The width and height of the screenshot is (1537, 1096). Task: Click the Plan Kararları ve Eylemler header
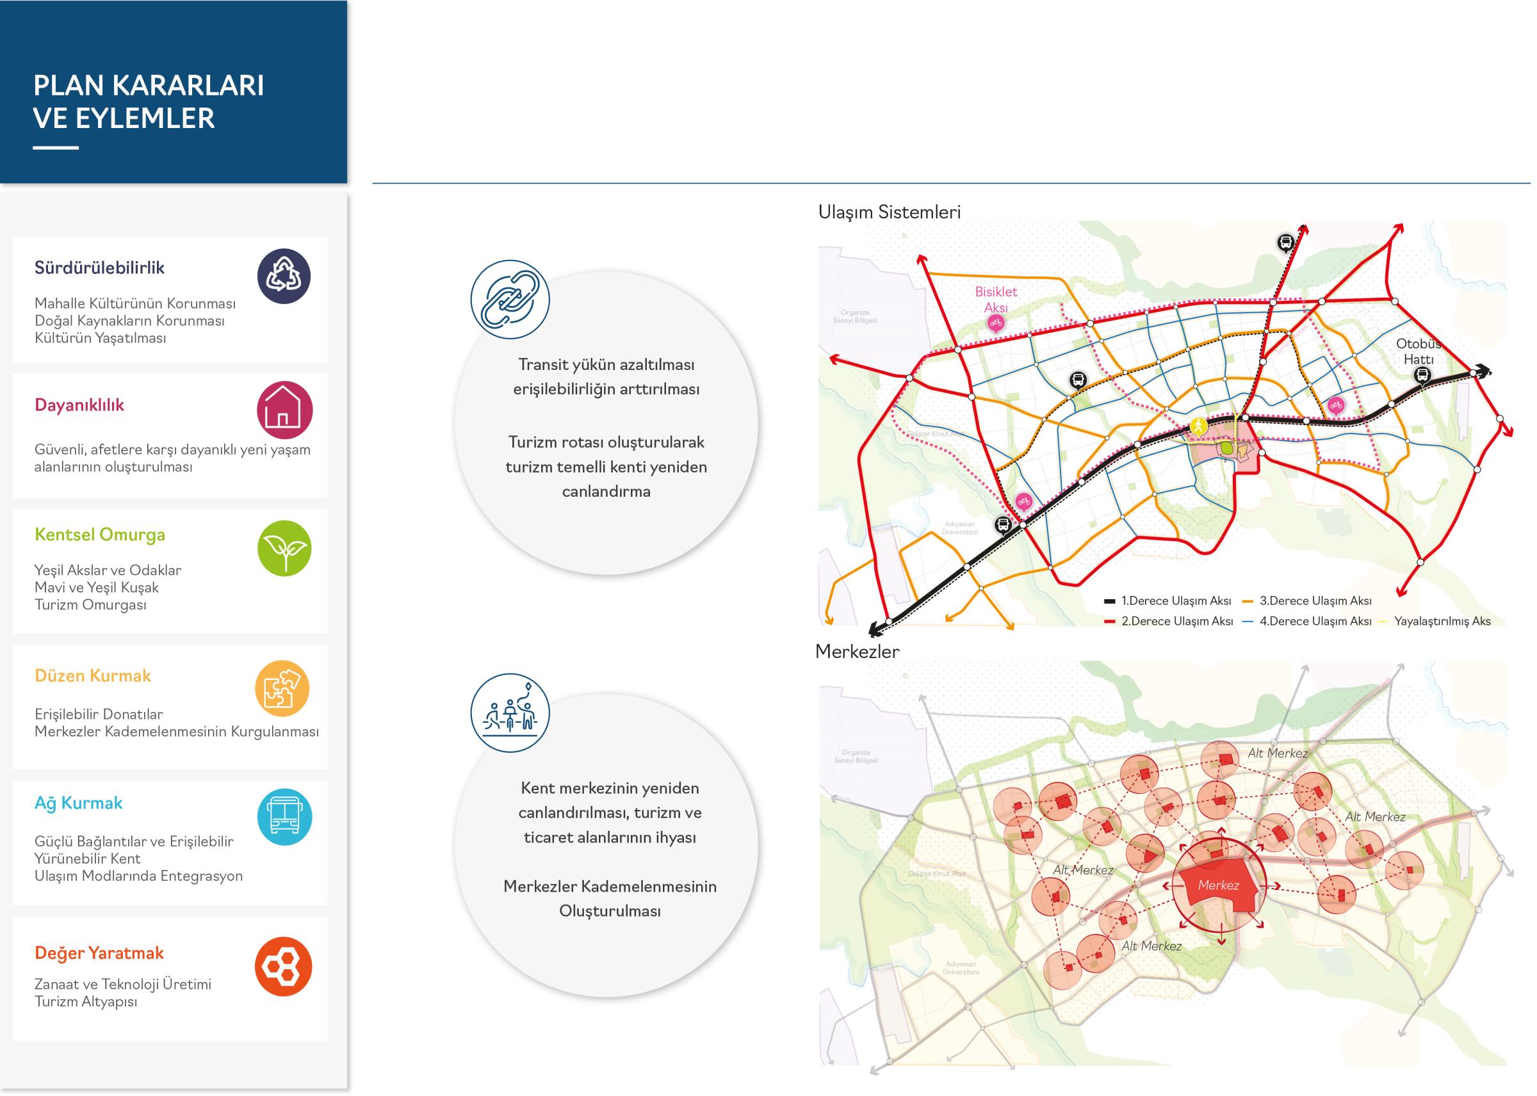[x=149, y=101]
